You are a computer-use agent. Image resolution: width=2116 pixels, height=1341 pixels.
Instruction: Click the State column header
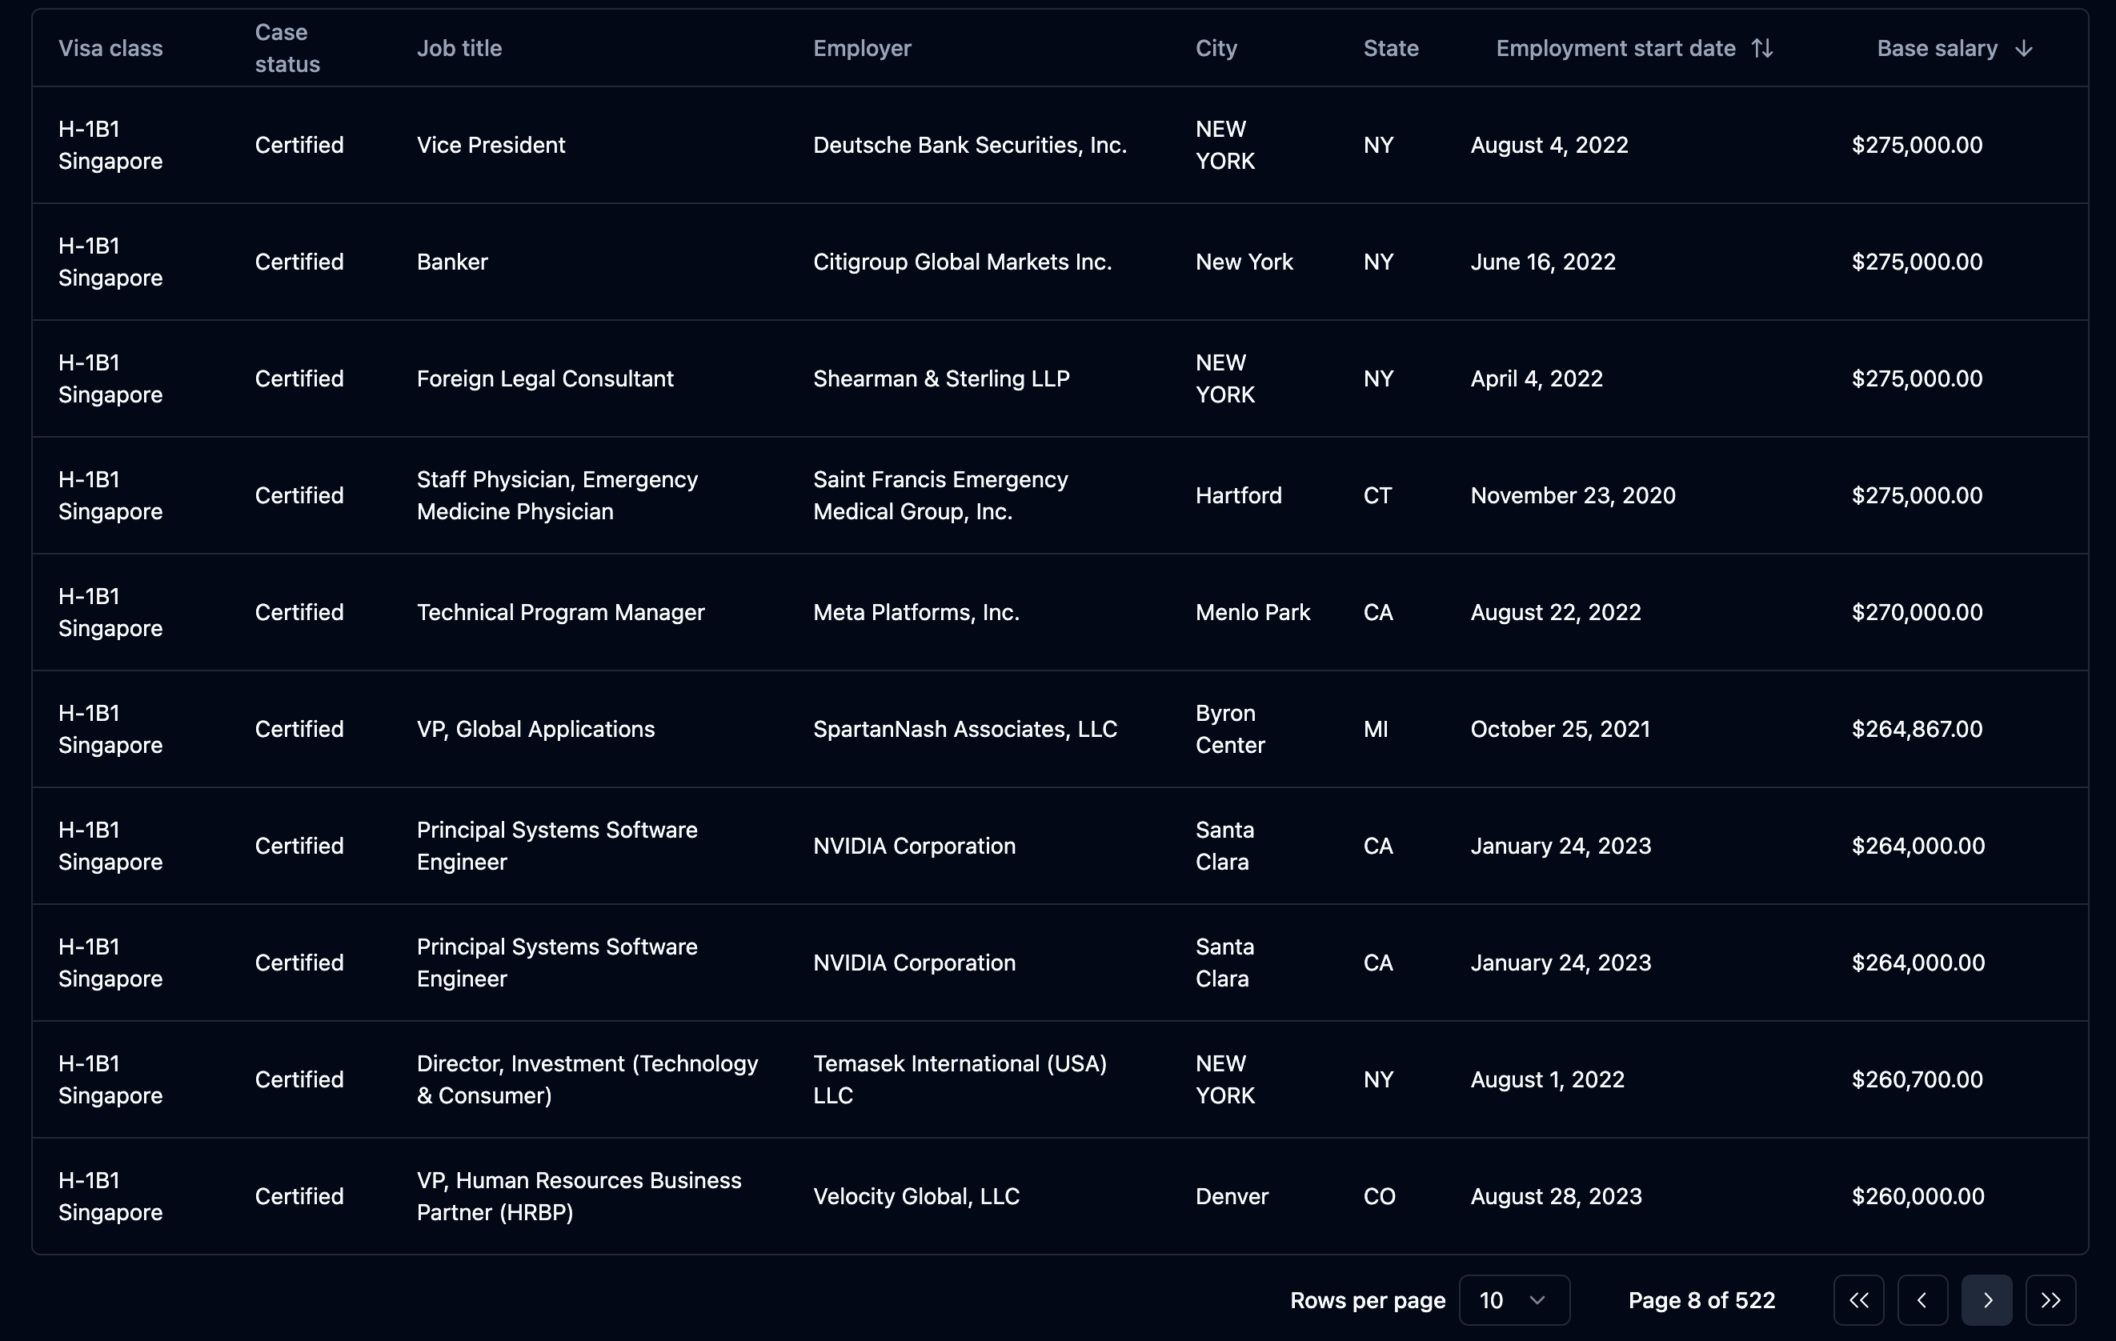(1391, 48)
